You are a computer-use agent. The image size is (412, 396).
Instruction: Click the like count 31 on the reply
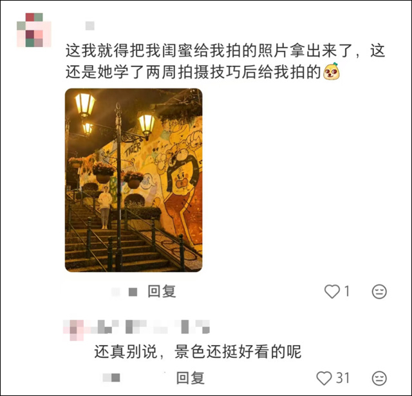[x=343, y=378]
